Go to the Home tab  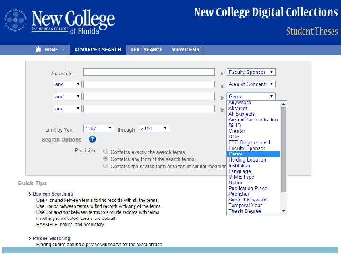[x=51, y=50]
